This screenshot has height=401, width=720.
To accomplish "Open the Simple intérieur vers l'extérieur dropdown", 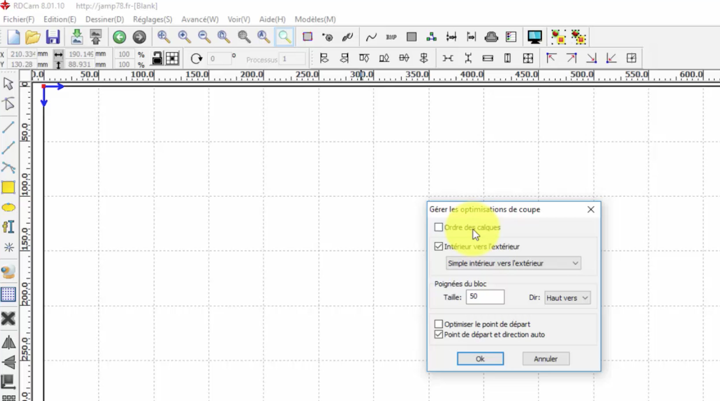I will (x=513, y=263).
